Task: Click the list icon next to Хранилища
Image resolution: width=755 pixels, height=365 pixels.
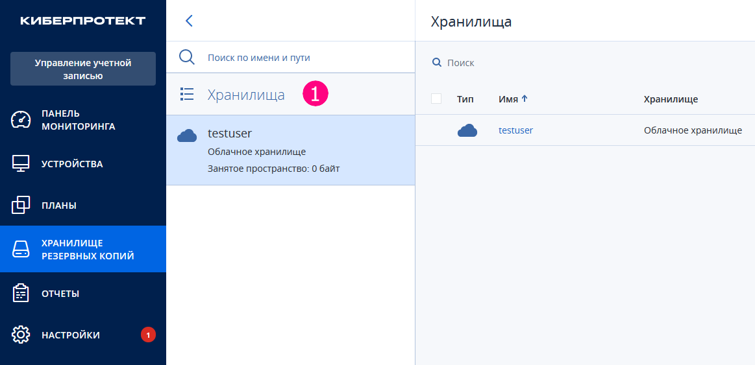Action: (x=187, y=94)
